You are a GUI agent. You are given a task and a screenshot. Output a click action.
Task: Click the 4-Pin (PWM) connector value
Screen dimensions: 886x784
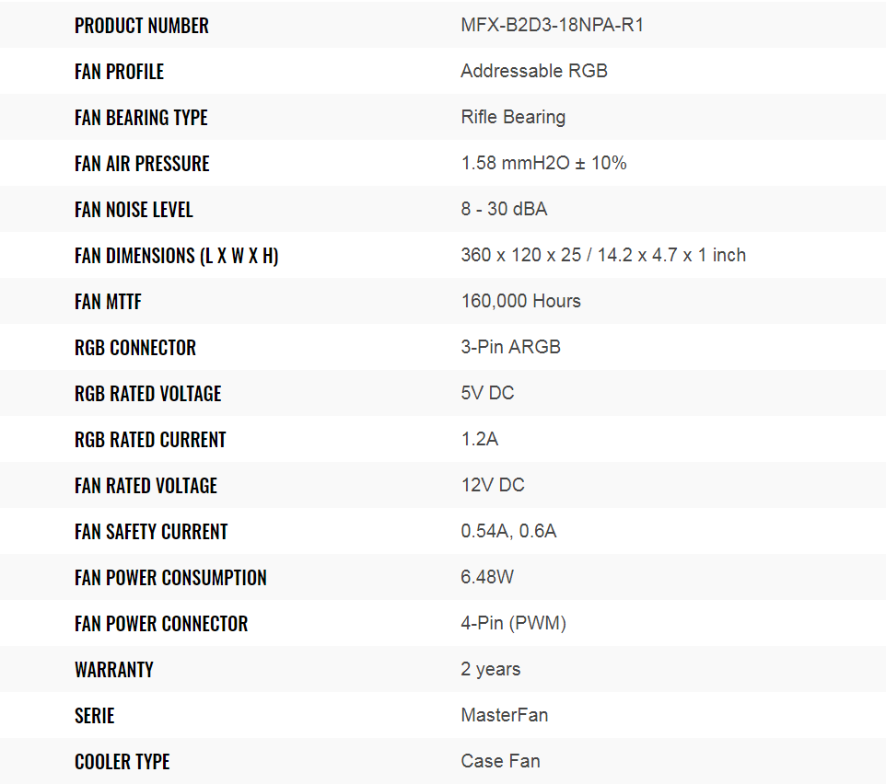click(x=514, y=624)
